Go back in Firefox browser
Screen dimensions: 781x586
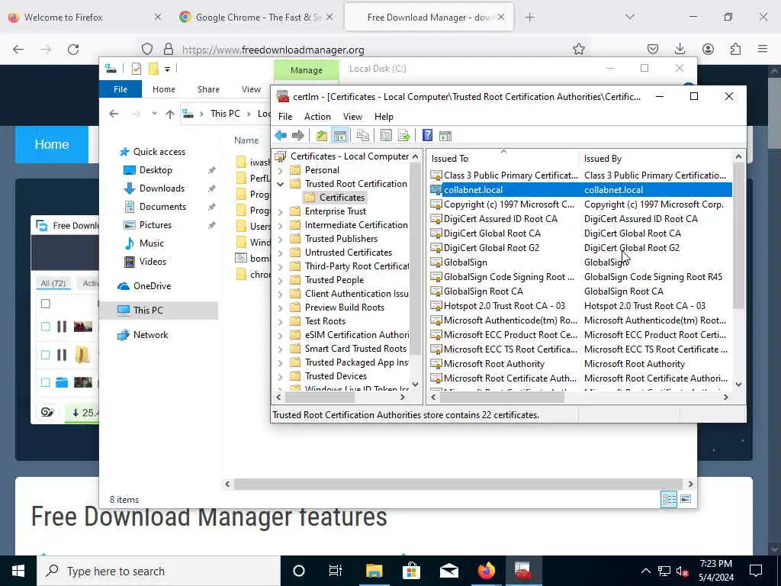coord(18,50)
